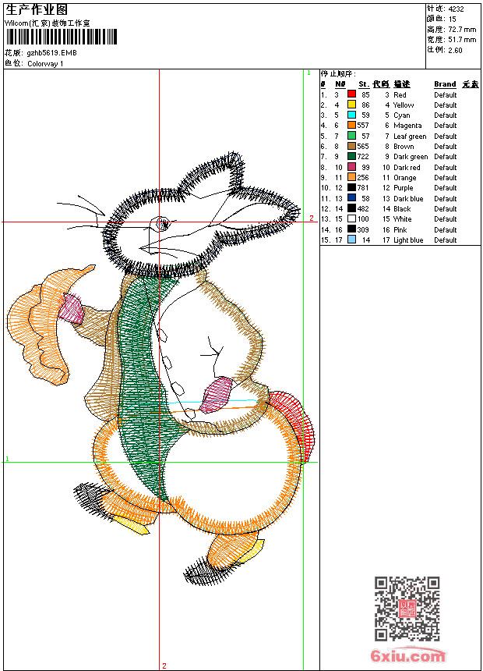The image size is (483, 671).
Task: Select the "Leaf green" description text
Action: click(x=410, y=136)
